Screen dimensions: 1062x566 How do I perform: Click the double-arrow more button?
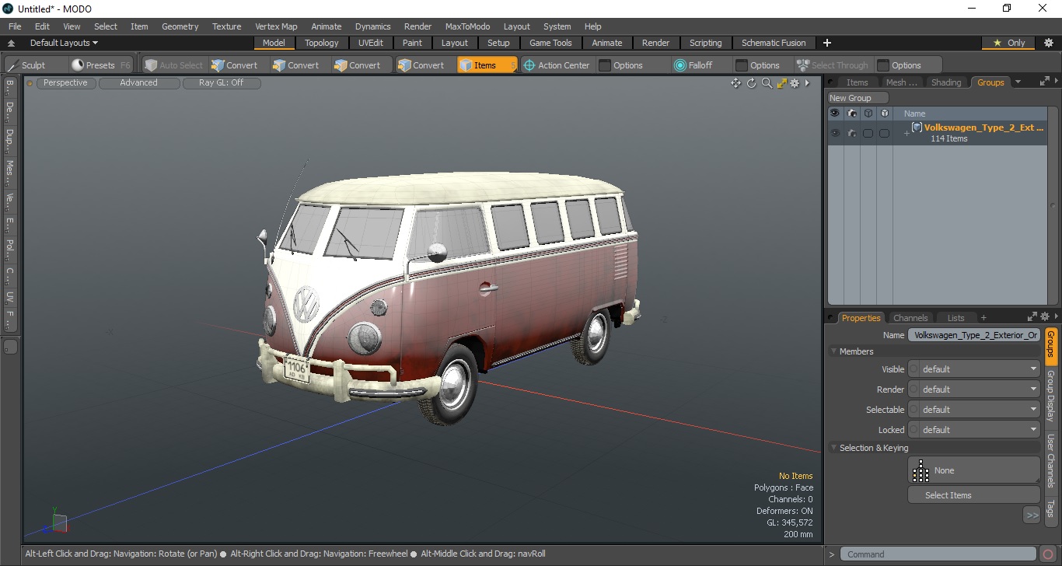click(x=1032, y=515)
